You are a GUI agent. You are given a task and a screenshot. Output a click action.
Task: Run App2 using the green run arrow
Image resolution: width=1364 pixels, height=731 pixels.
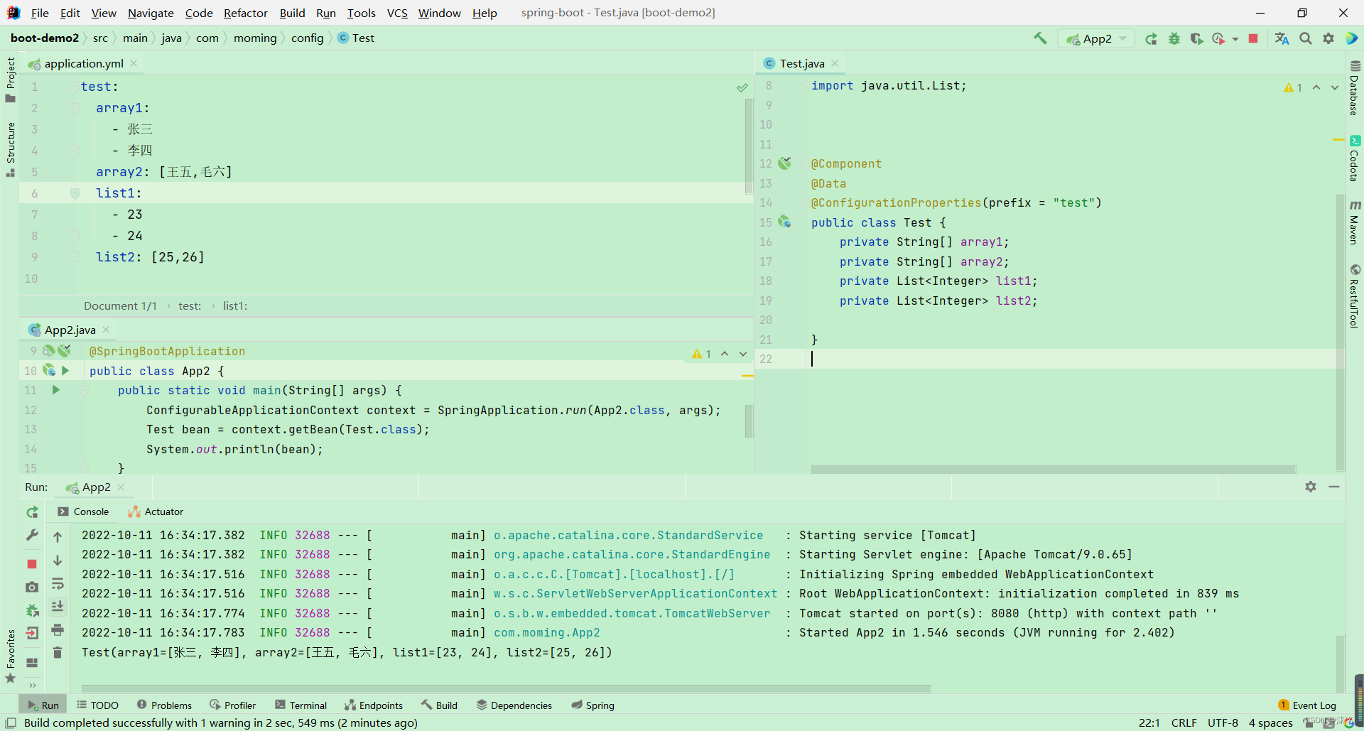1152,38
